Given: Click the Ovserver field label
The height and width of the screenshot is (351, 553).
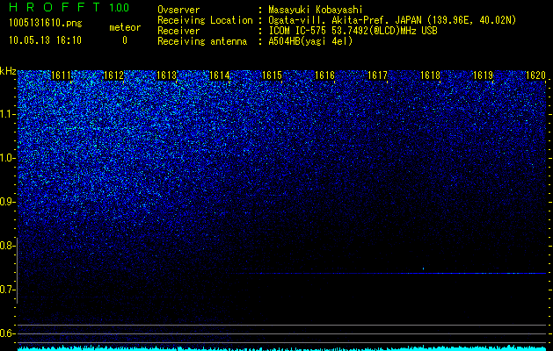Looking at the screenshot, I should pyautogui.click(x=178, y=10).
